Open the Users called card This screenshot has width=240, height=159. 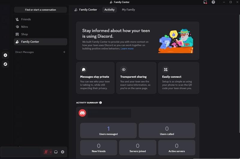point(167,130)
